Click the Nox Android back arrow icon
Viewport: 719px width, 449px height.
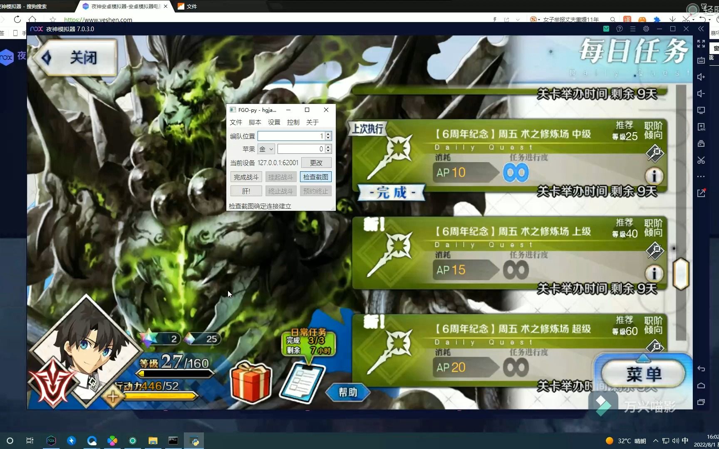(701, 369)
